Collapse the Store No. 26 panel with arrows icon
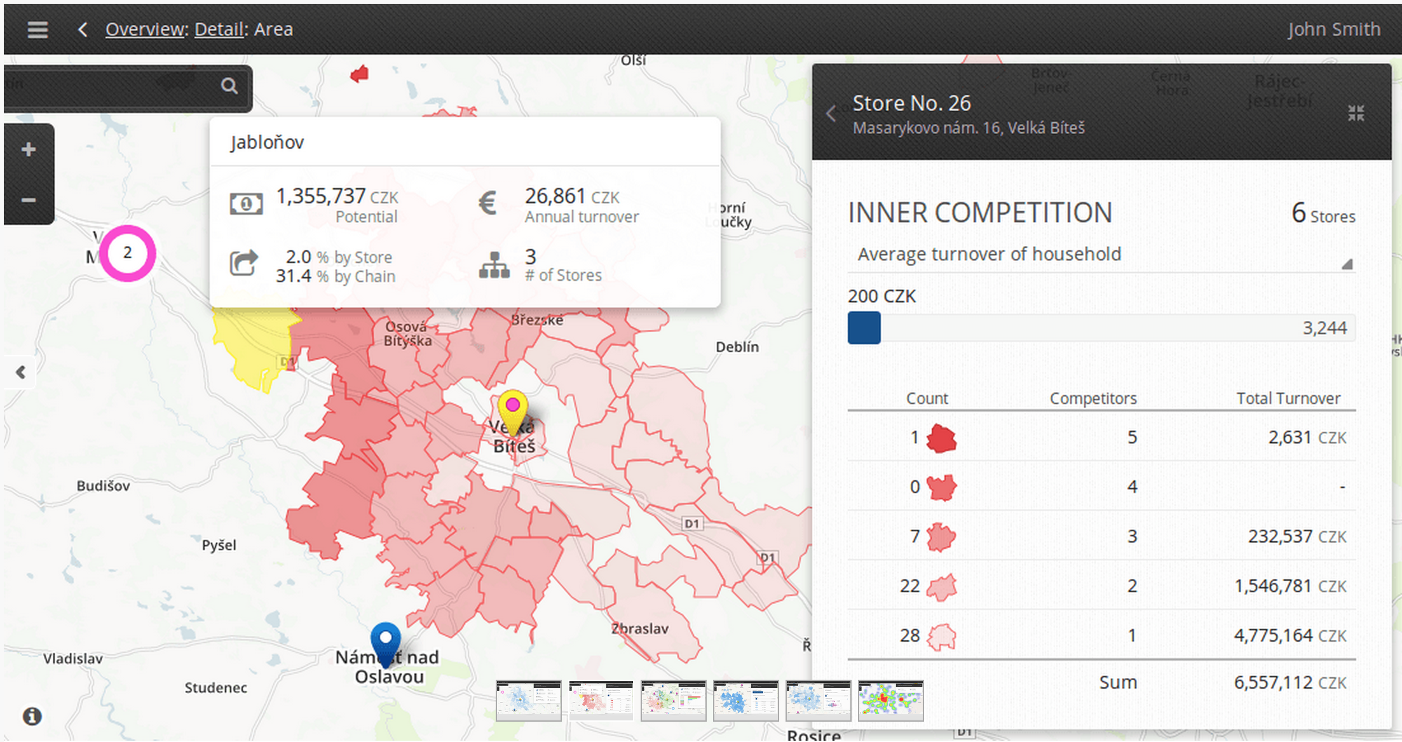Viewport: 1402px width, 742px height. click(x=1357, y=113)
